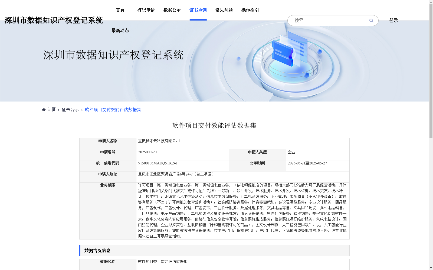Click the 登录 login link
Viewport: 433px width, 270px height.
(x=393, y=21)
